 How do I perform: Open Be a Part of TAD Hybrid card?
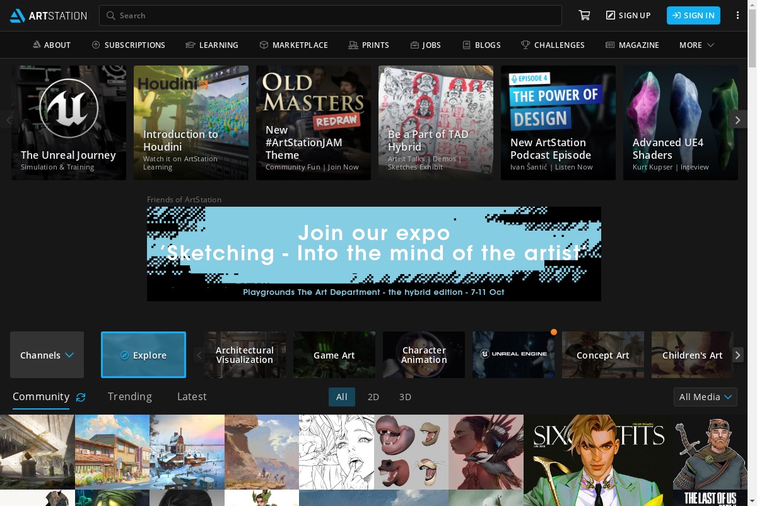click(x=436, y=123)
